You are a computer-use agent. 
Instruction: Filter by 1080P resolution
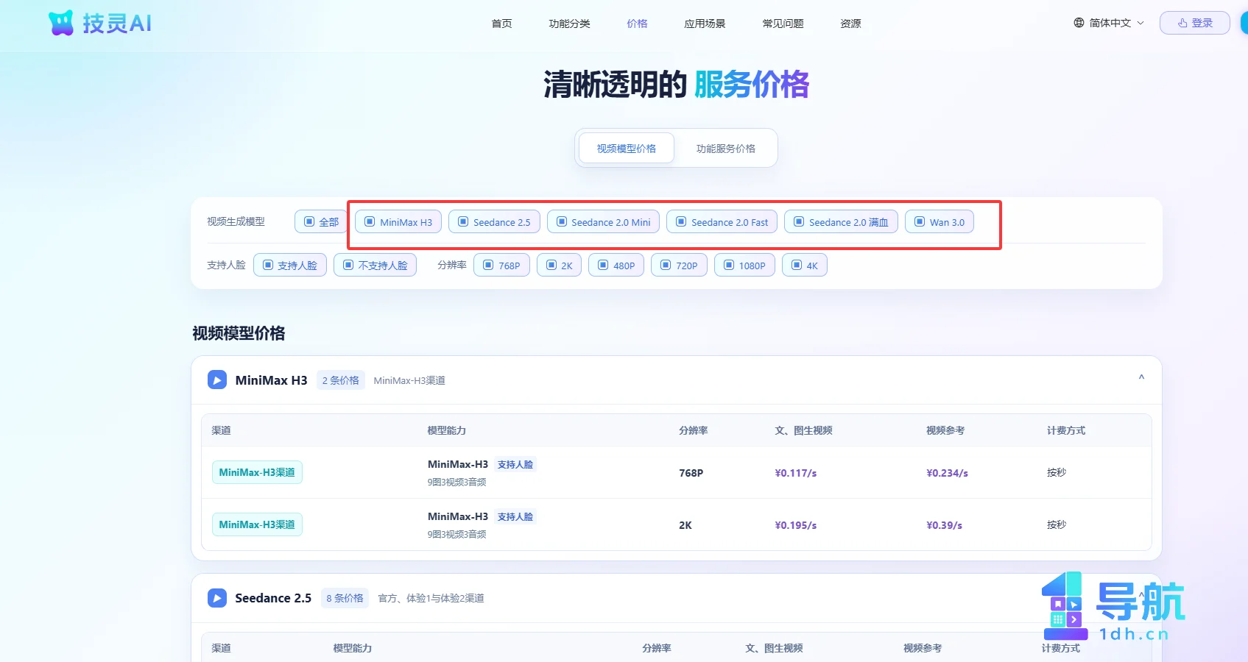point(744,265)
